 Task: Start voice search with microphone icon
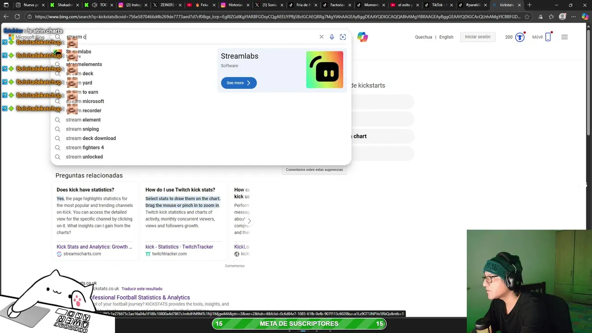click(x=332, y=37)
